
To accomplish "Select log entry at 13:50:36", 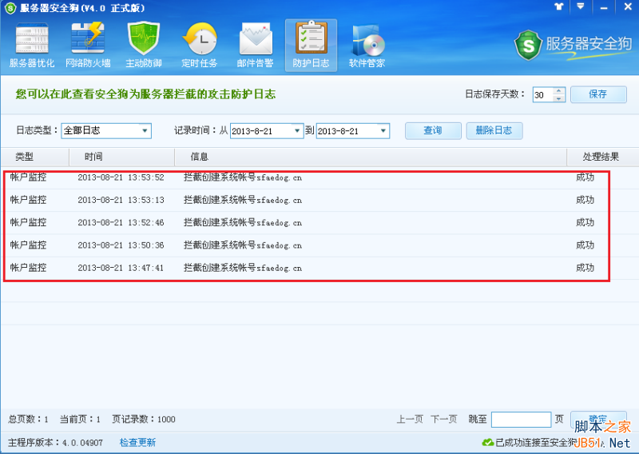I will tap(319, 245).
